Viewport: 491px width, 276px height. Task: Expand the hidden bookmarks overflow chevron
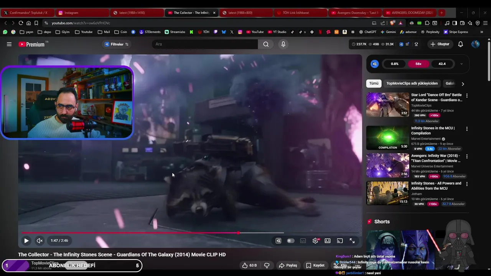click(x=482, y=32)
